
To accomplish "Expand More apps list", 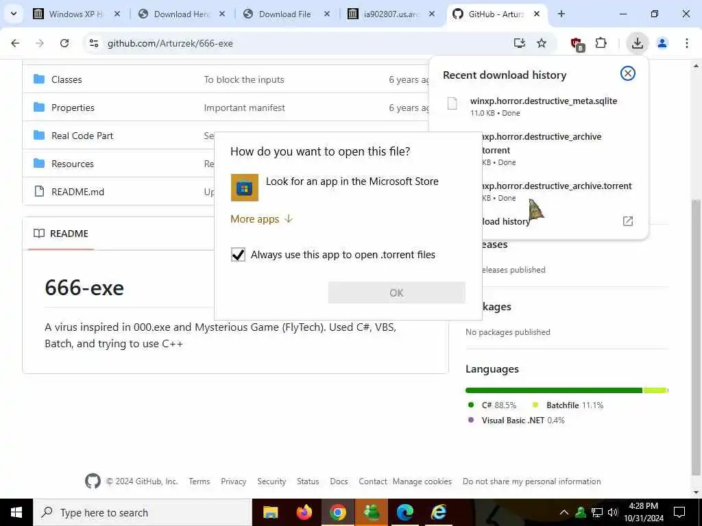I will click(261, 218).
